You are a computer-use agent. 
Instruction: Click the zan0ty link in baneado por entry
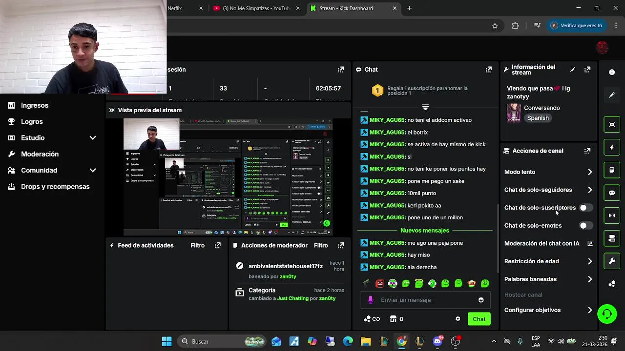[288, 276]
